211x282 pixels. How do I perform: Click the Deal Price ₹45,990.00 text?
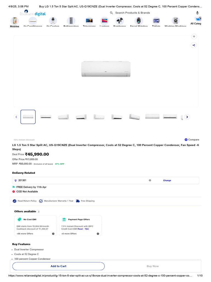[30, 154]
